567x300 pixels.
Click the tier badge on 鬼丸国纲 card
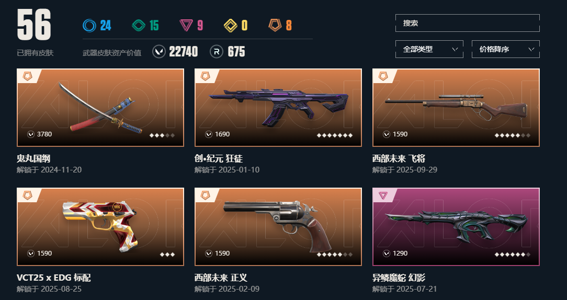(28, 76)
